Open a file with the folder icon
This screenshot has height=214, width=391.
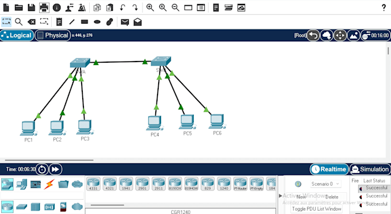pyautogui.click(x=19, y=7)
